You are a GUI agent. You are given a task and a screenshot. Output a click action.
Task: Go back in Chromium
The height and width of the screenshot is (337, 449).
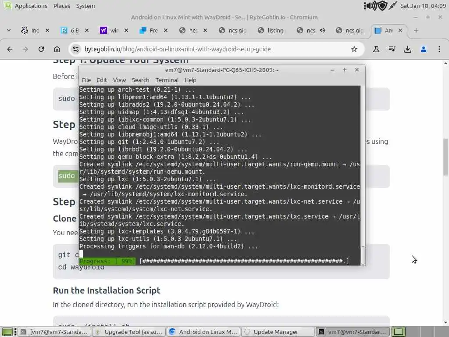click(x=10, y=49)
